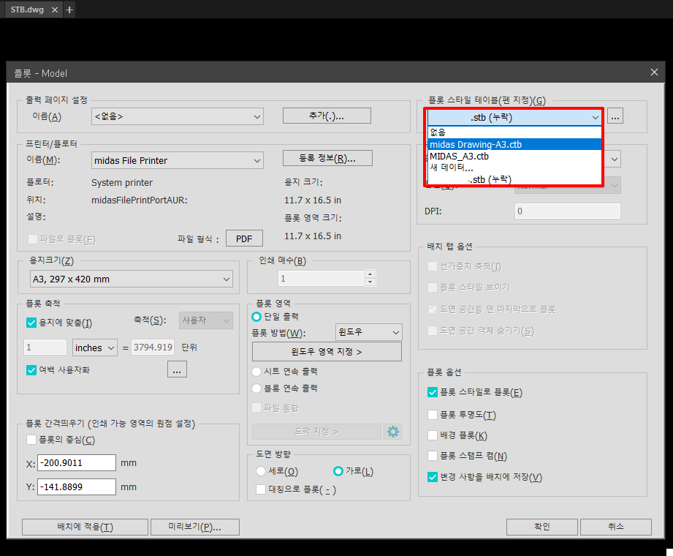The height and width of the screenshot is (556, 673).
Task: Open the plot method window dropdown
Action: point(368,332)
